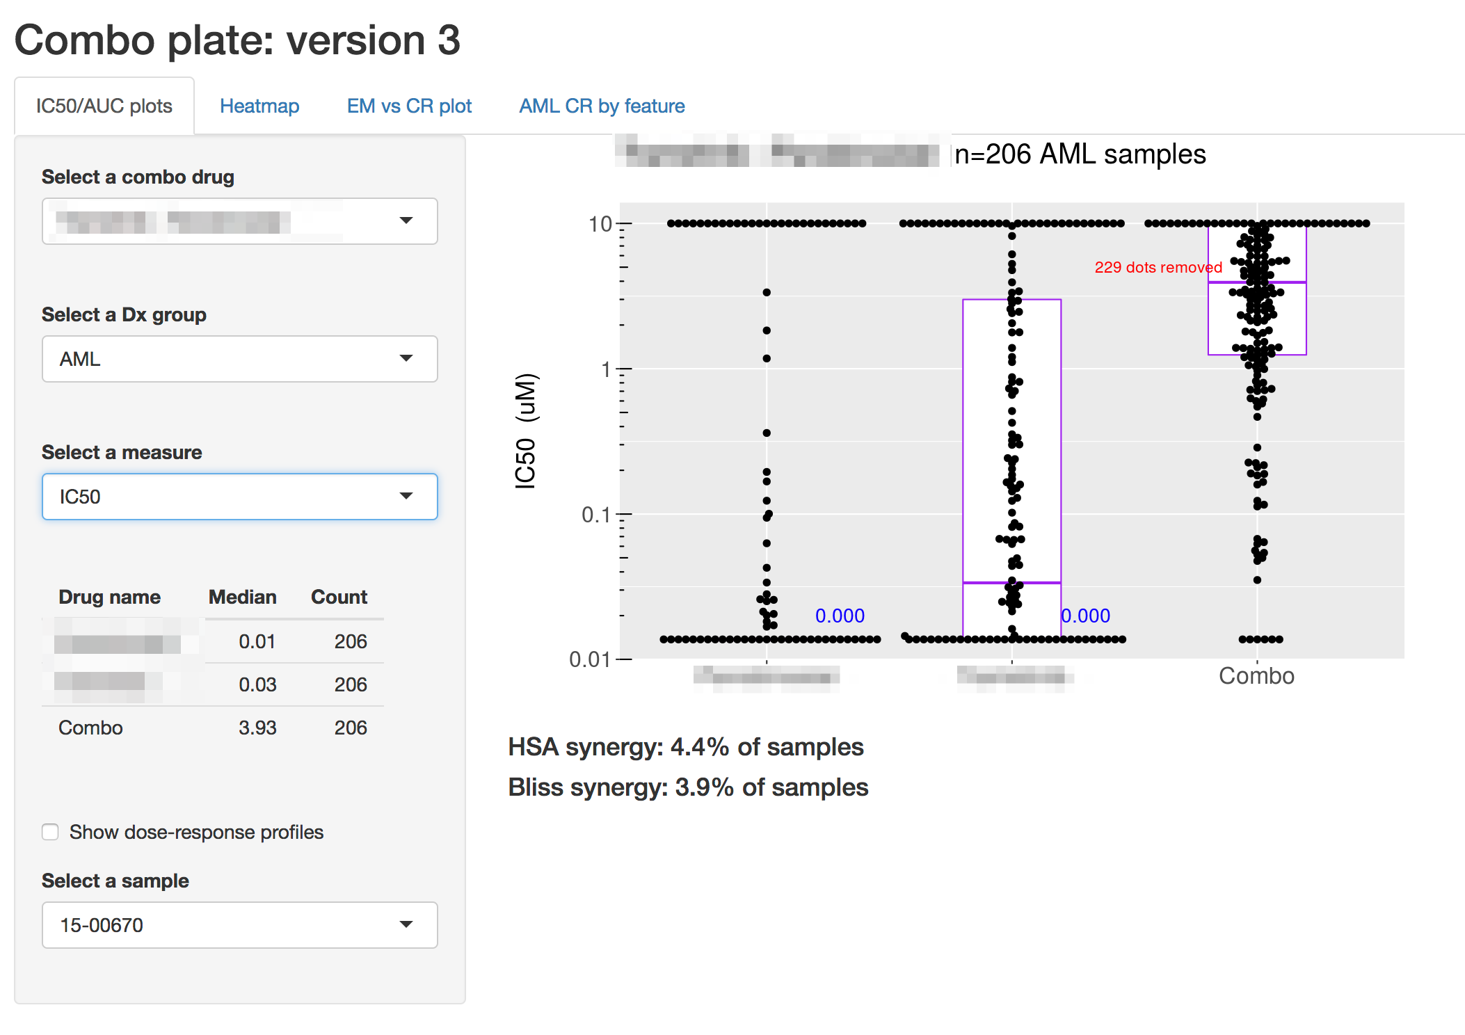Click the Median column header
This screenshot has width=1465, height=1035.
[x=242, y=597]
